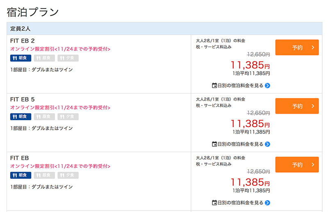Click the calendar icon in the FIT EB 2 row
The image size is (328, 212).
(x=214, y=86)
